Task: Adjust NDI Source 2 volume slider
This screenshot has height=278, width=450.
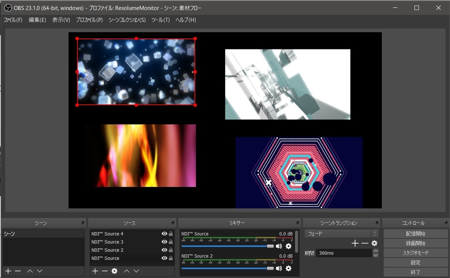Action: 228,268
